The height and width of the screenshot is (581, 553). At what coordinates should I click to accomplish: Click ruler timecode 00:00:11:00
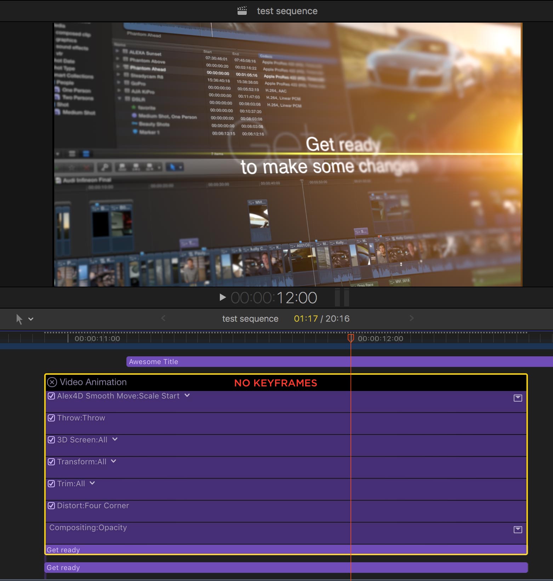click(x=97, y=339)
